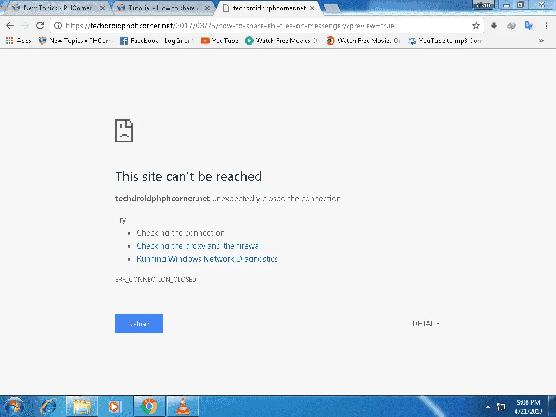View site information icon in address bar
Screen dimensions: 556x417
58,26
